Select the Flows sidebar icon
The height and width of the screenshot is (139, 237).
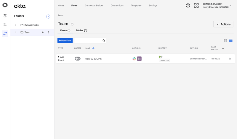pyautogui.click(x=5, y=33)
